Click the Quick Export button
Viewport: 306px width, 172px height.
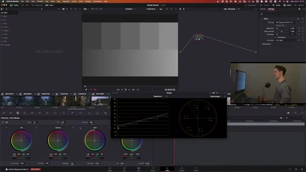pyautogui.click(x=251, y=5)
